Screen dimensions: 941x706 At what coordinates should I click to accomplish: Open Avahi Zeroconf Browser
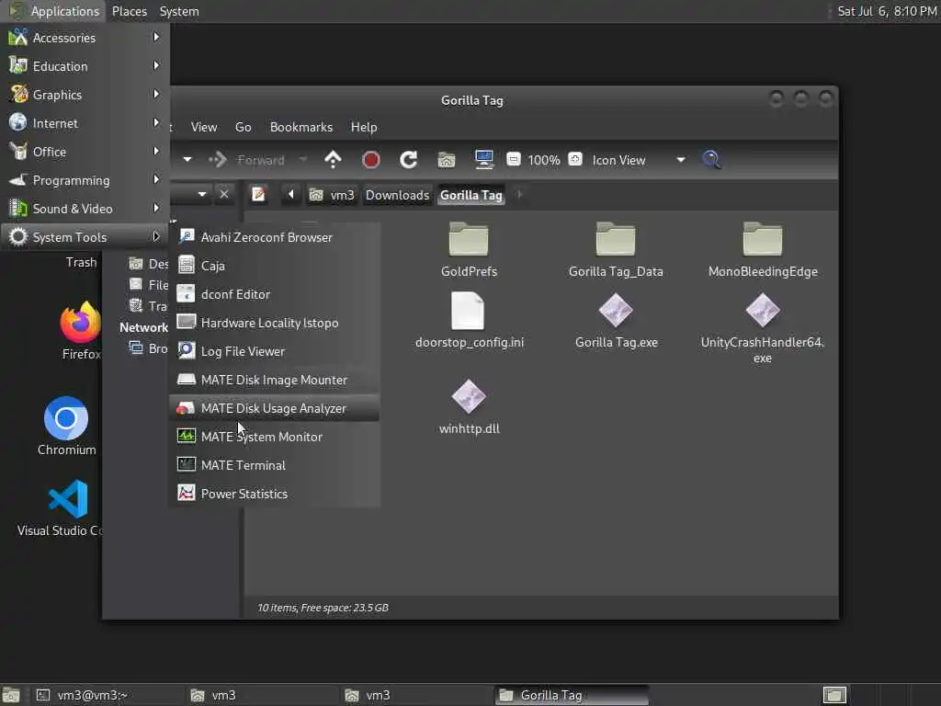point(275,237)
